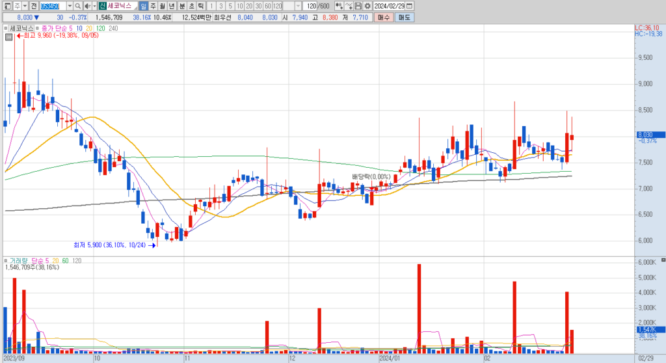Click the 120 candle count input field

(310, 6)
